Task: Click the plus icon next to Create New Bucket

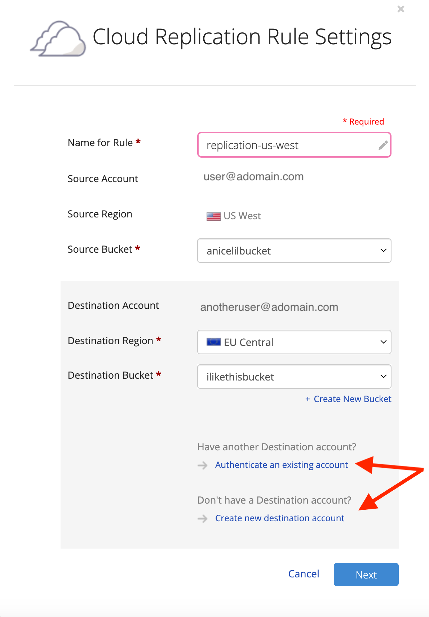Action: (x=308, y=399)
